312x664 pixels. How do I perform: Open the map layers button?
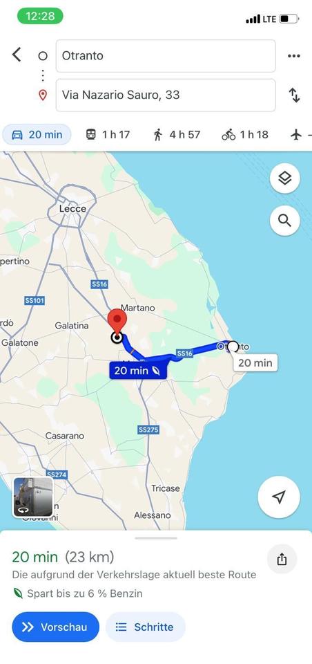click(285, 178)
